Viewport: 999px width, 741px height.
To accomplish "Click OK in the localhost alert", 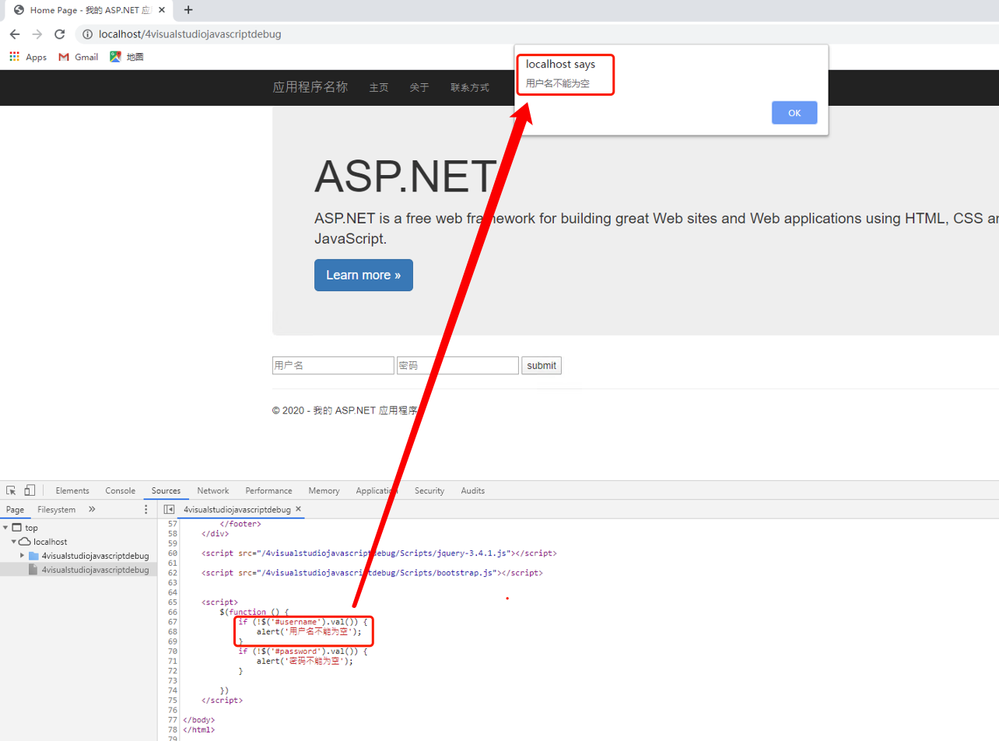I will coord(794,113).
